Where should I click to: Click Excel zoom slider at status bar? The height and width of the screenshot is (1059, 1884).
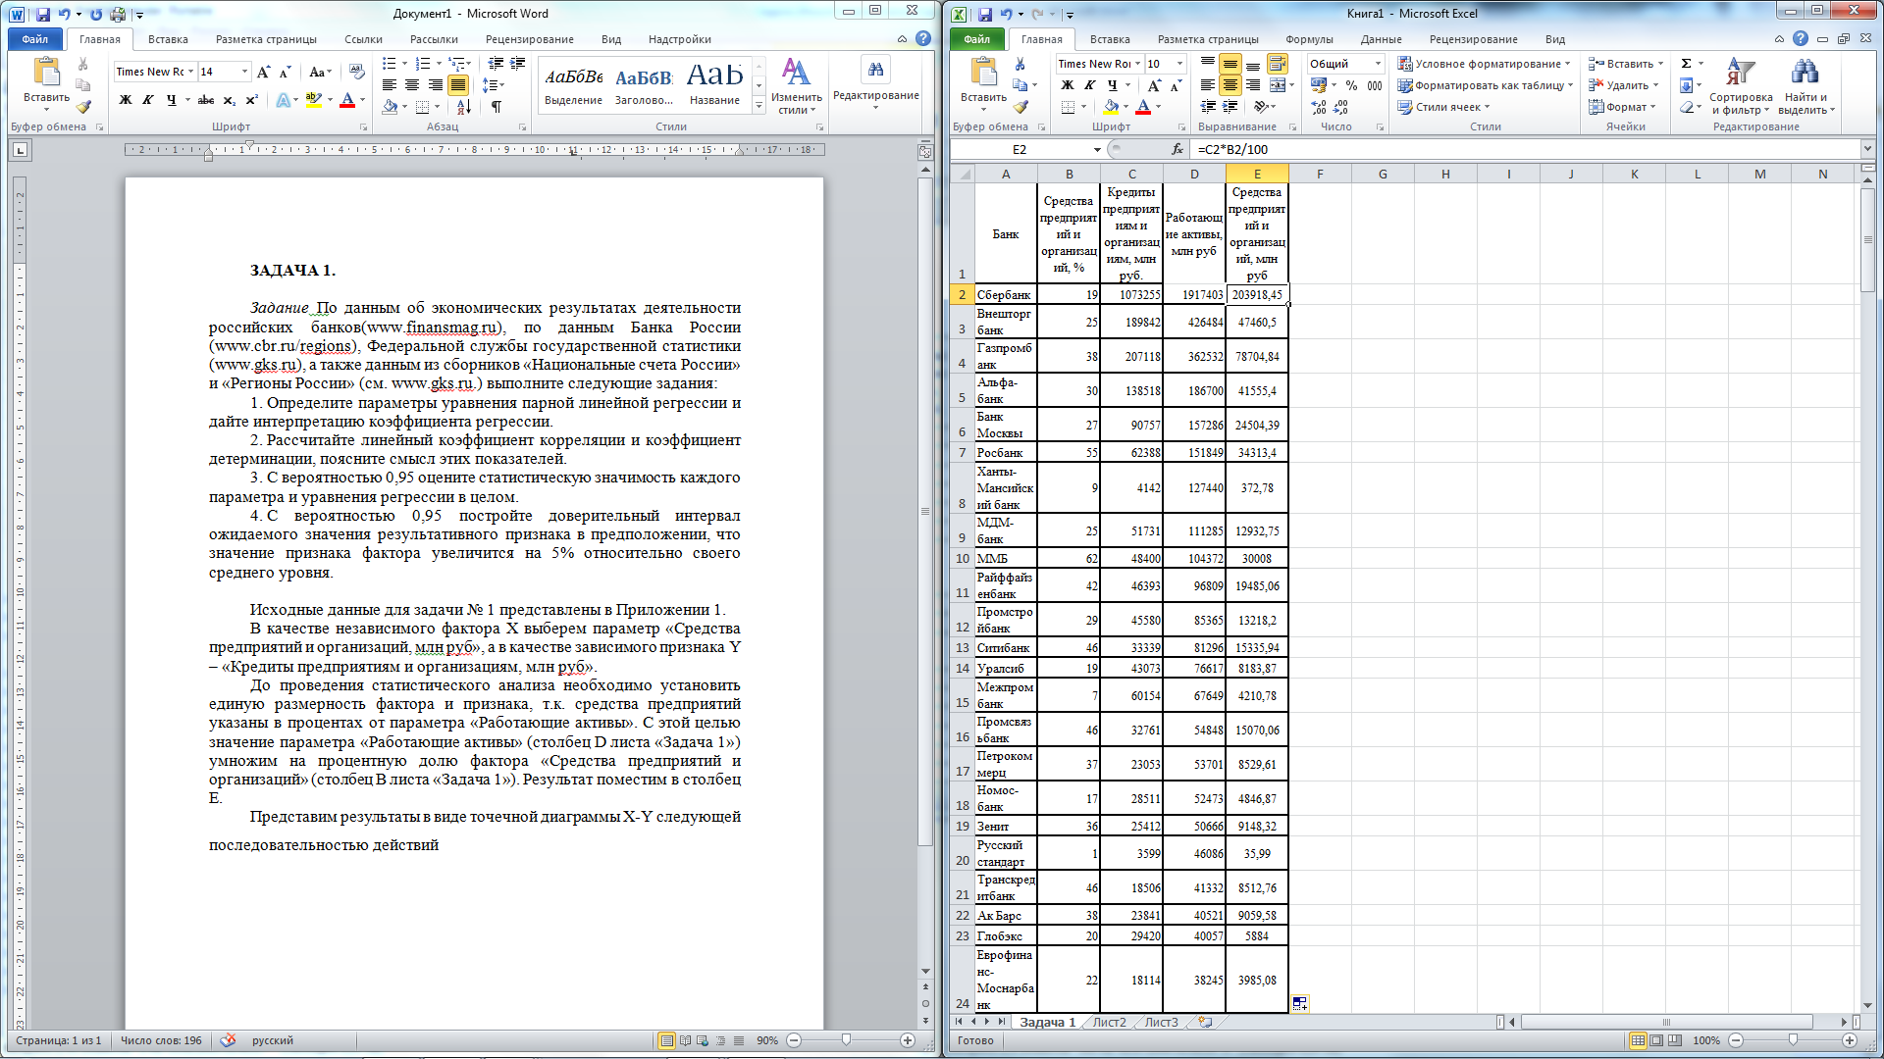pos(1793,1040)
